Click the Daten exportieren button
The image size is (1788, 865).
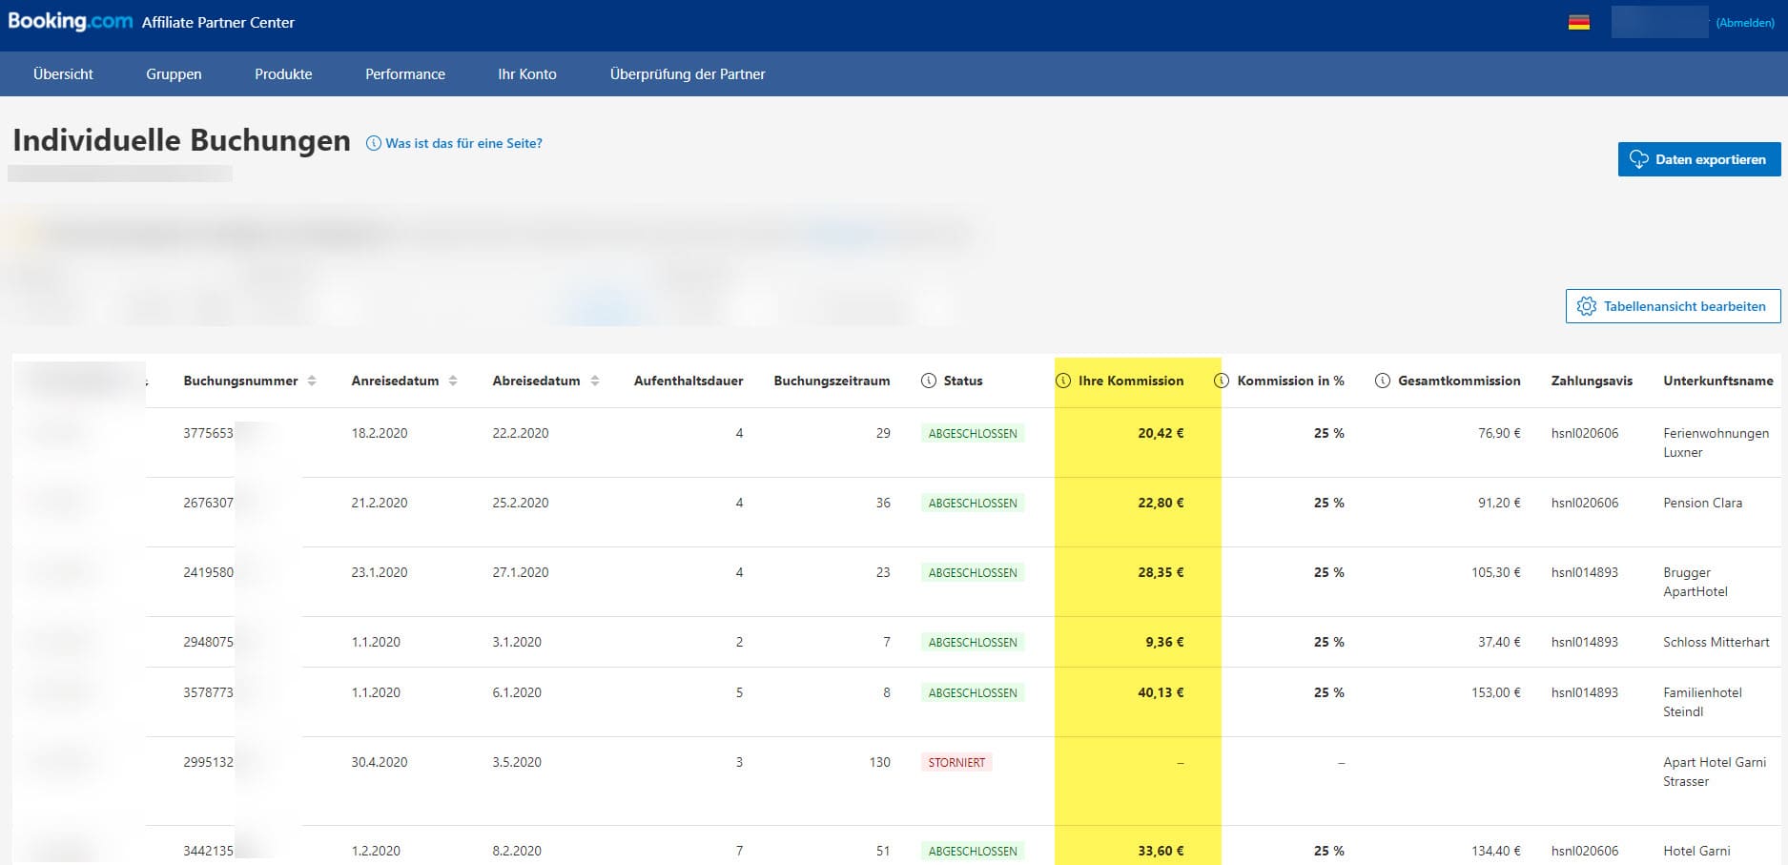[1699, 159]
